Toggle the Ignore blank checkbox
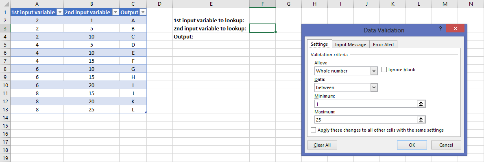 [384, 70]
